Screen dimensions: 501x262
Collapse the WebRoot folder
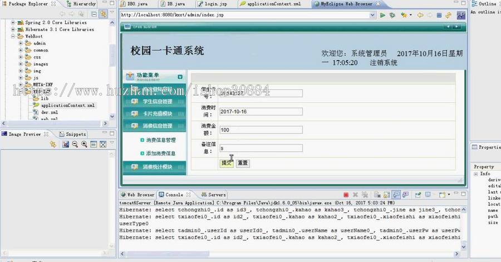pos(13,36)
